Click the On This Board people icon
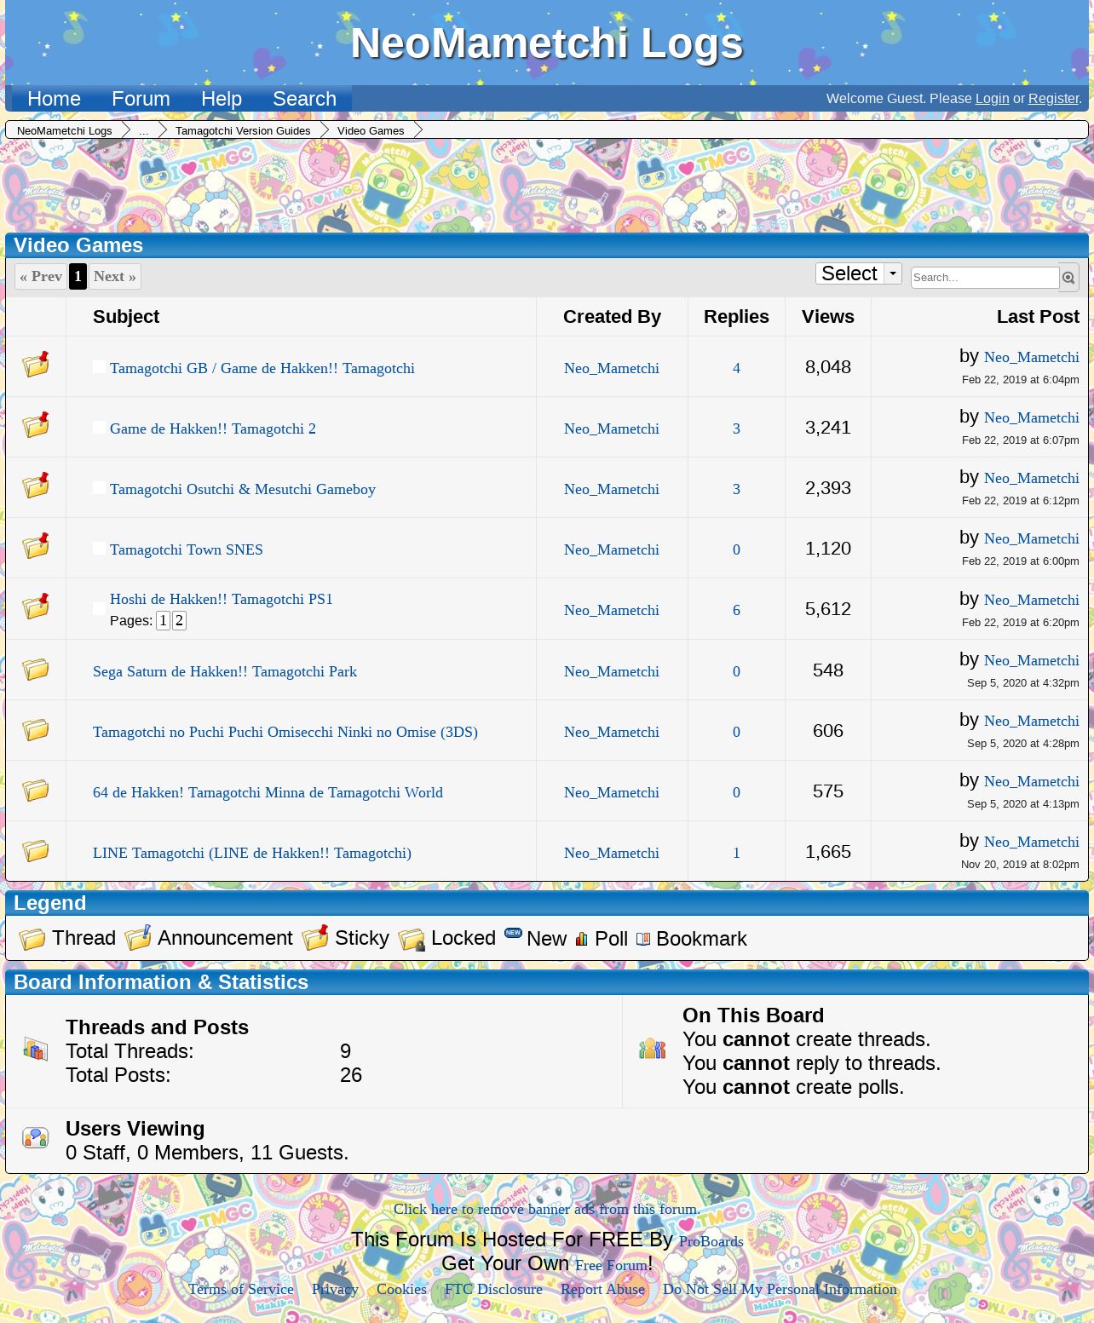 (x=653, y=1050)
